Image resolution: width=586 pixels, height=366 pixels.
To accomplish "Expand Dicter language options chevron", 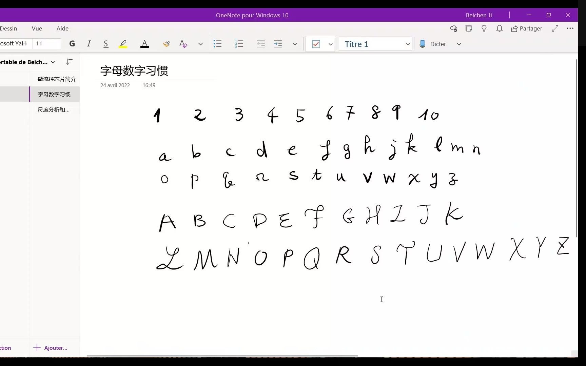I will click(459, 44).
